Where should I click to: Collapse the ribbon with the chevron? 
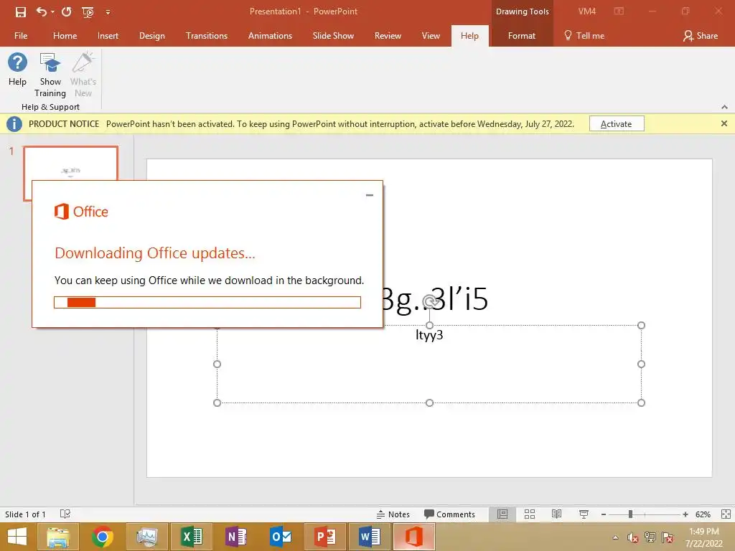724,107
